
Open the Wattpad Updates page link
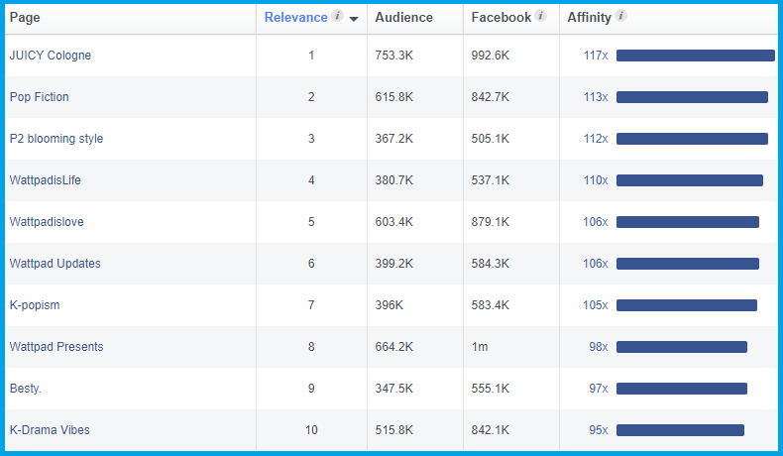55,264
